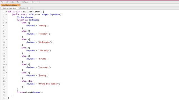The height and width of the screenshot is (100, 179).
Task: Click 'Integer dayNumber' parameter in line 2
Action: click(x=50, y=14)
